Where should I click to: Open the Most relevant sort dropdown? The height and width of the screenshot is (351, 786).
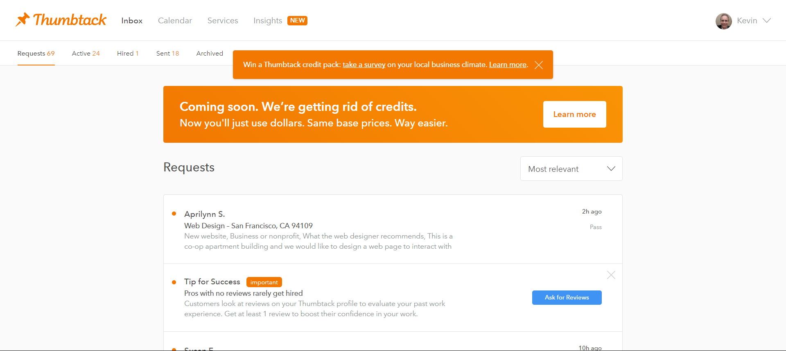tap(571, 169)
